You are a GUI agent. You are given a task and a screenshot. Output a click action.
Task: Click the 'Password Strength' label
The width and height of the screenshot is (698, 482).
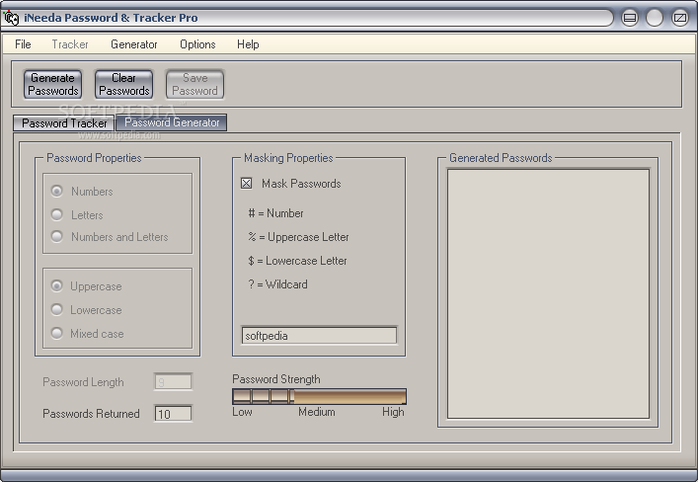276,379
